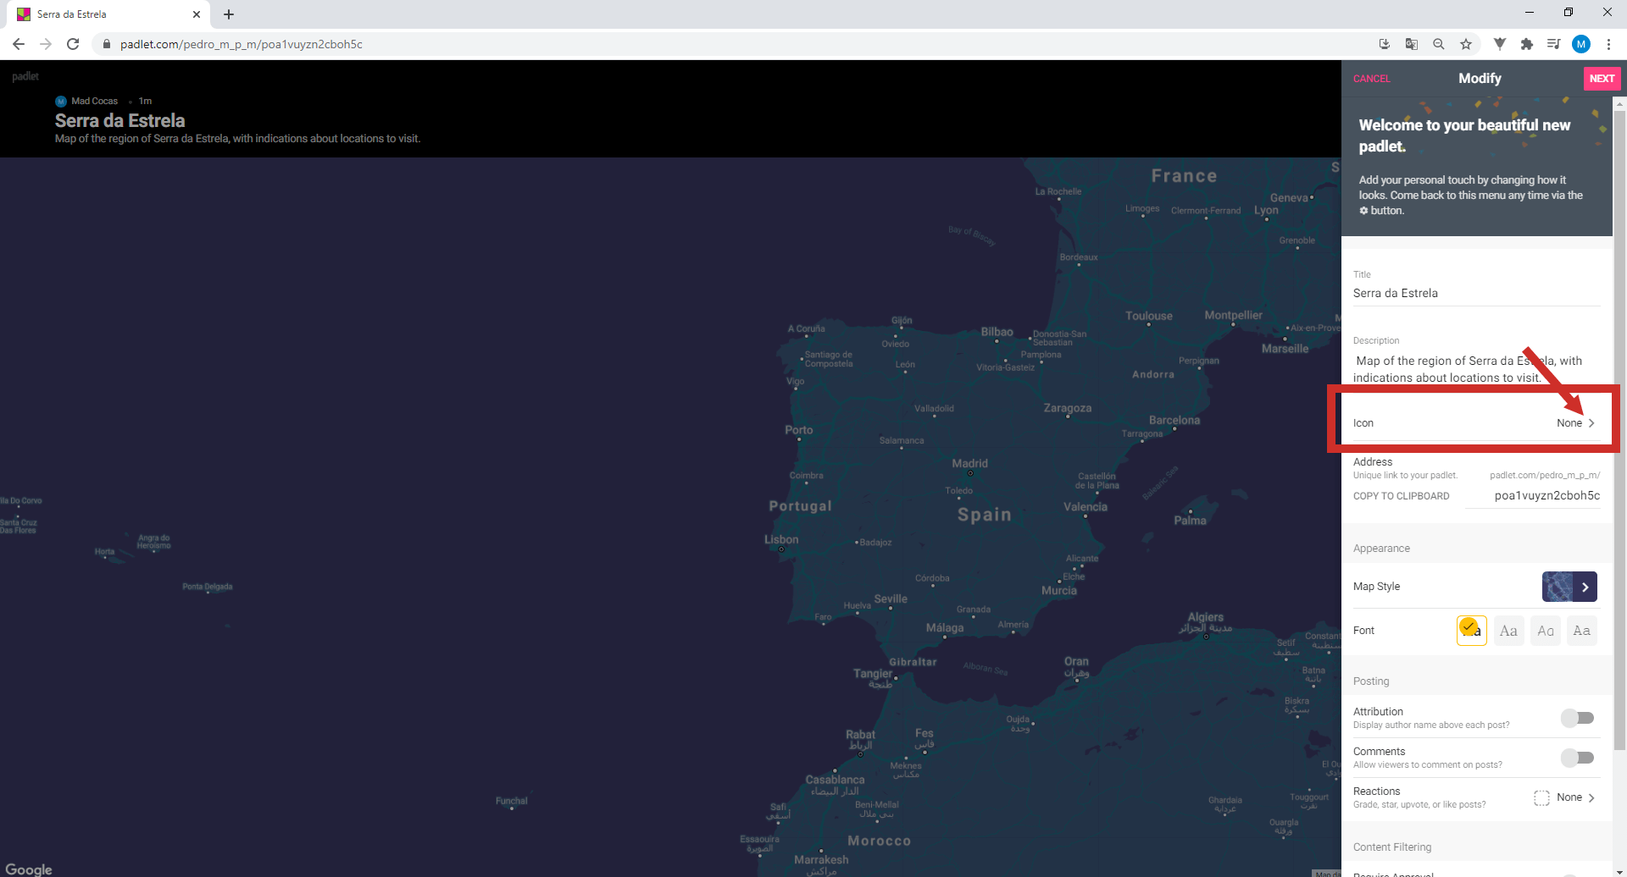The width and height of the screenshot is (1627, 877).
Task: View site security lock info
Action: pyautogui.click(x=106, y=44)
